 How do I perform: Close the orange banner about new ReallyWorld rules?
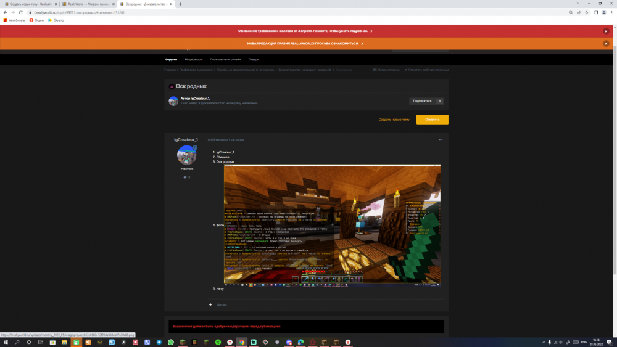coord(606,44)
